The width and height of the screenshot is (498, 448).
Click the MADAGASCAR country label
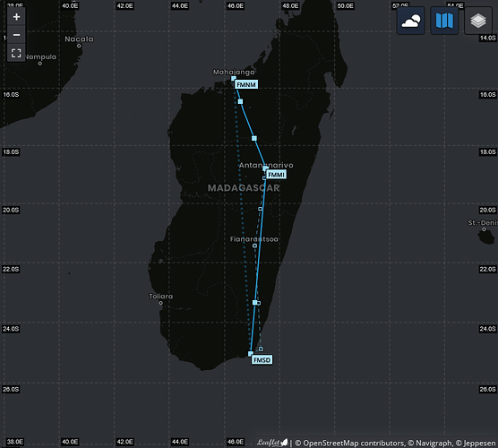(244, 188)
